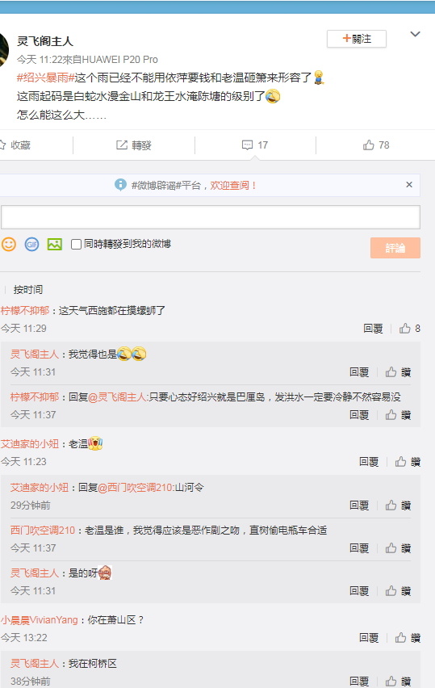The height and width of the screenshot is (688, 435).
Task: Open comments icon showing 17
Action: point(255,145)
